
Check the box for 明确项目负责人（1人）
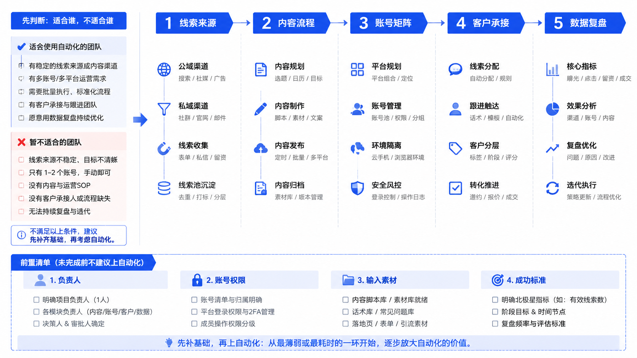point(36,300)
